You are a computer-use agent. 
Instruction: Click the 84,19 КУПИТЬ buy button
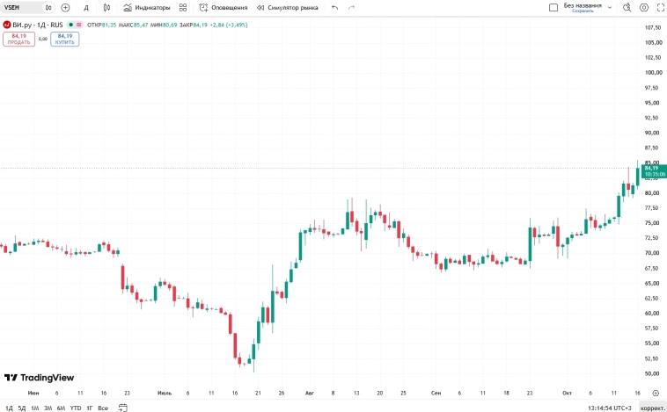64,39
